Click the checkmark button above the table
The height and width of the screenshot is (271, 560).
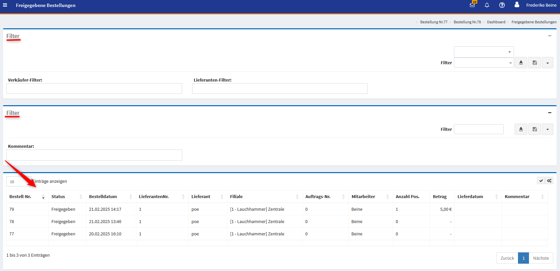[541, 181]
